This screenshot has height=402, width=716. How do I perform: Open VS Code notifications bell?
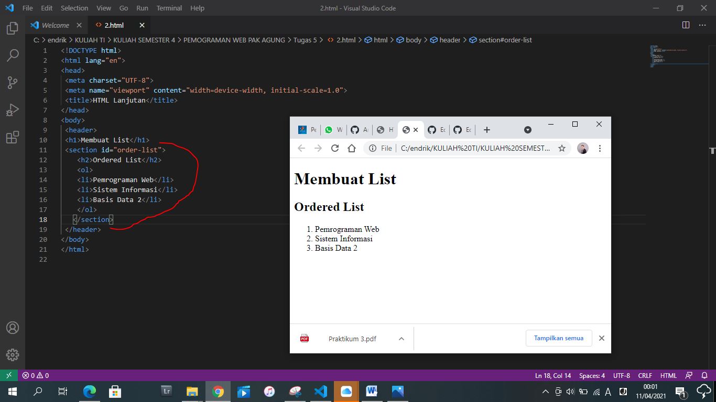point(704,375)
